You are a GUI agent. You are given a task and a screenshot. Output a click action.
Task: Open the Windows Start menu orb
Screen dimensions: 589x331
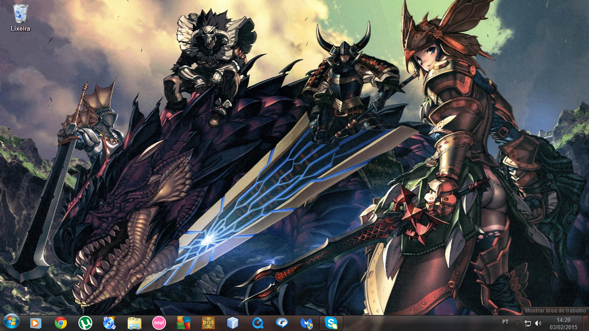point(11,322)
